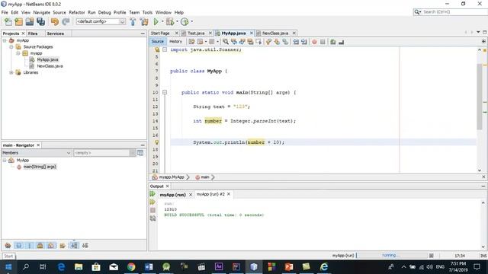Screen dimensions: 488x274
Task: Toggle Show Inherited Members in Navigator
Action: pyautogui.click(x=8, y=245)
